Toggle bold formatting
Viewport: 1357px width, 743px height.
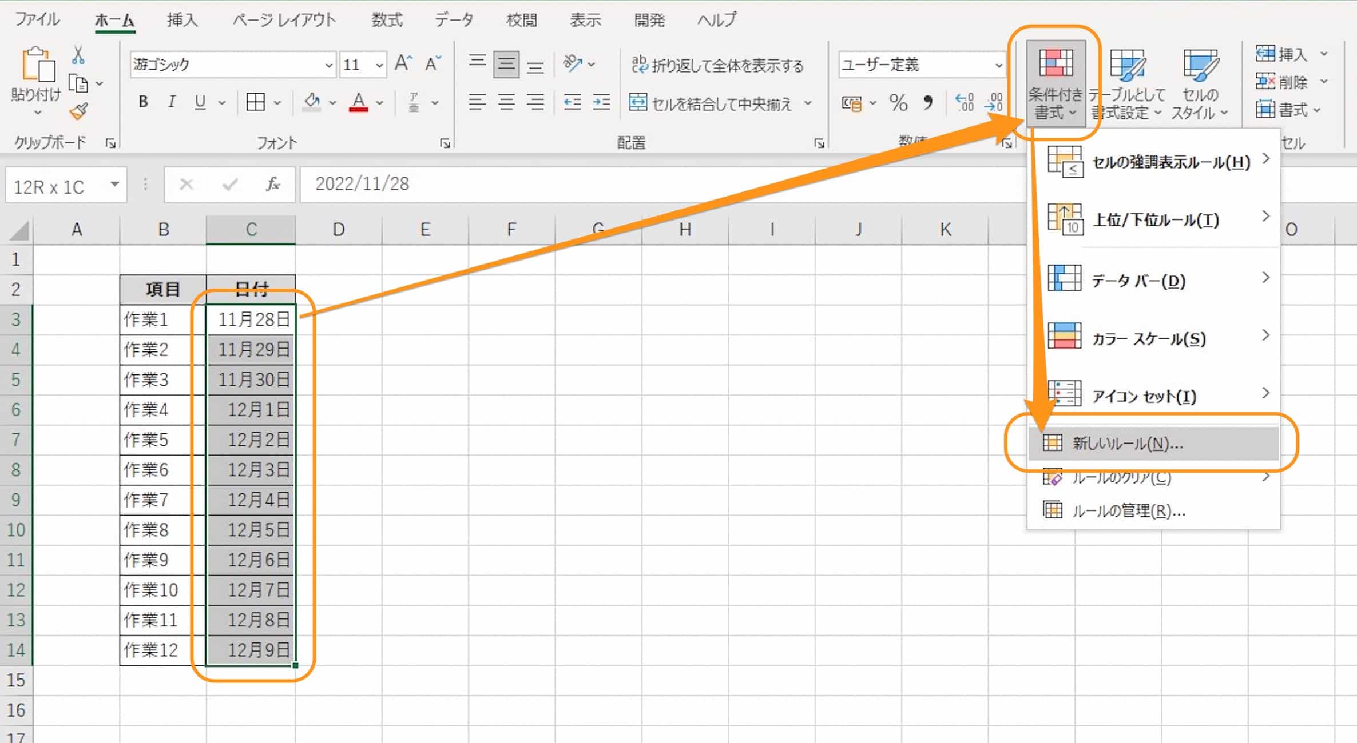pos(143,102)
